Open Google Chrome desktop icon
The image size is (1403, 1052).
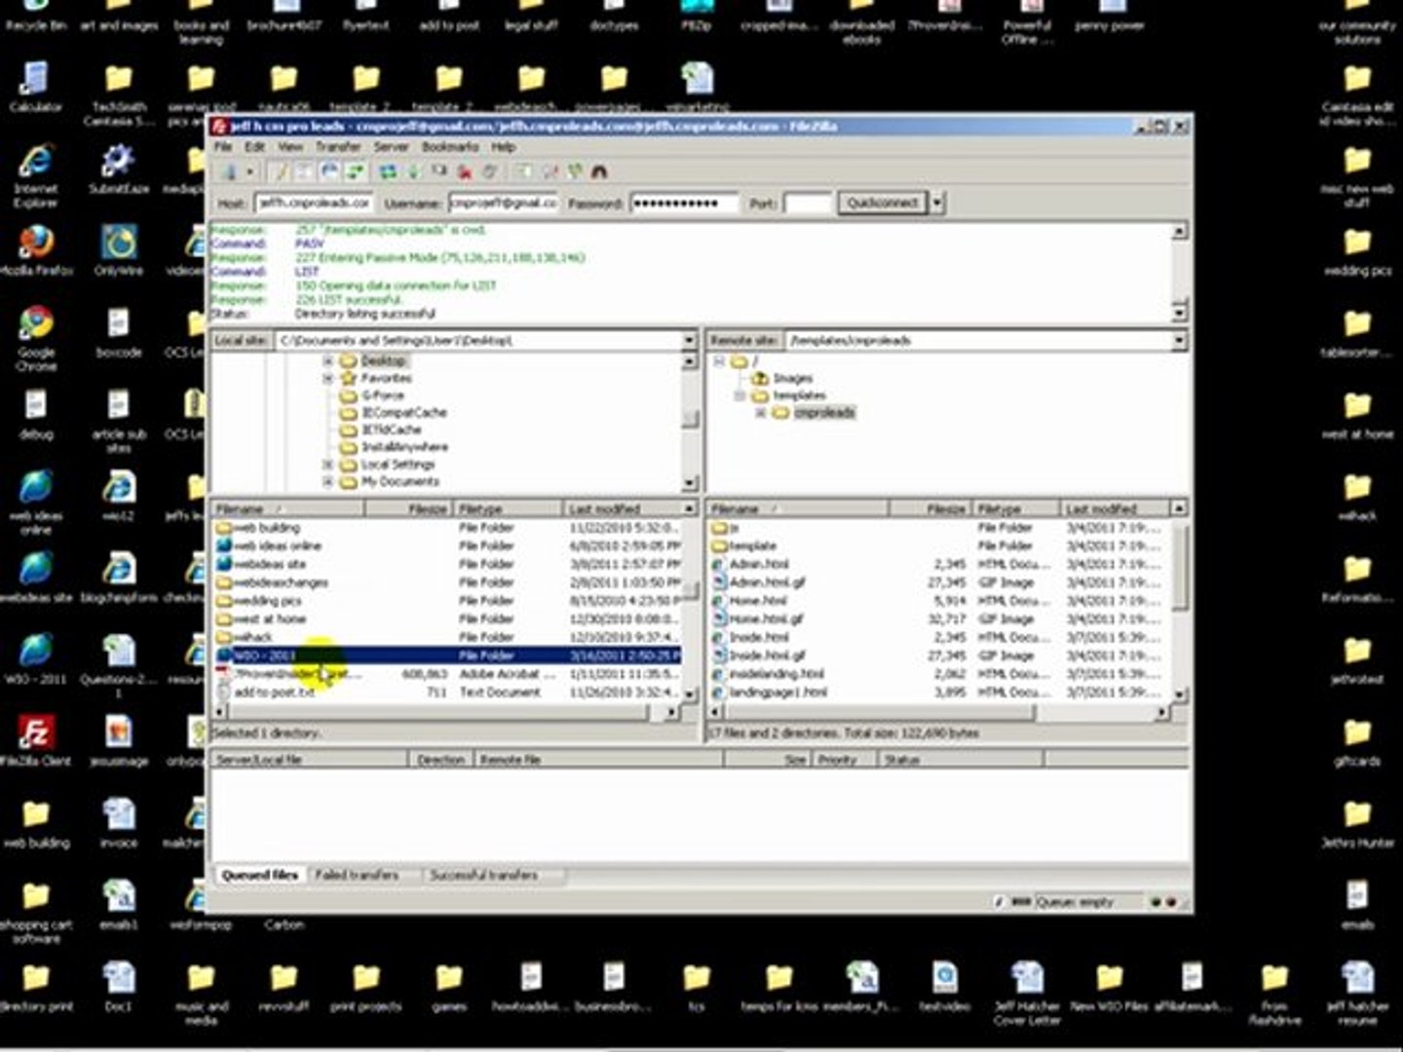click(36, 337)
